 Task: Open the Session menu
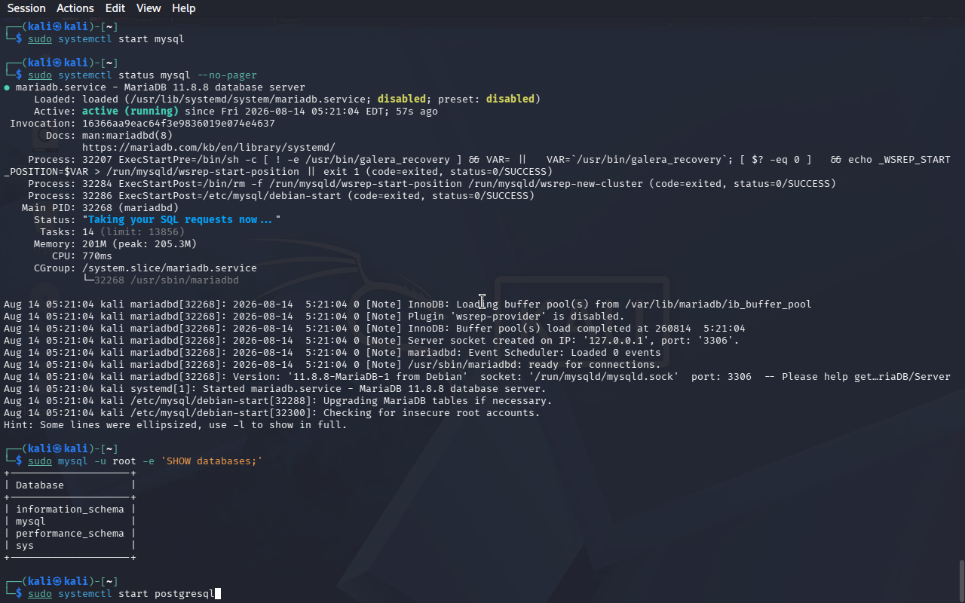pos(26,8)
